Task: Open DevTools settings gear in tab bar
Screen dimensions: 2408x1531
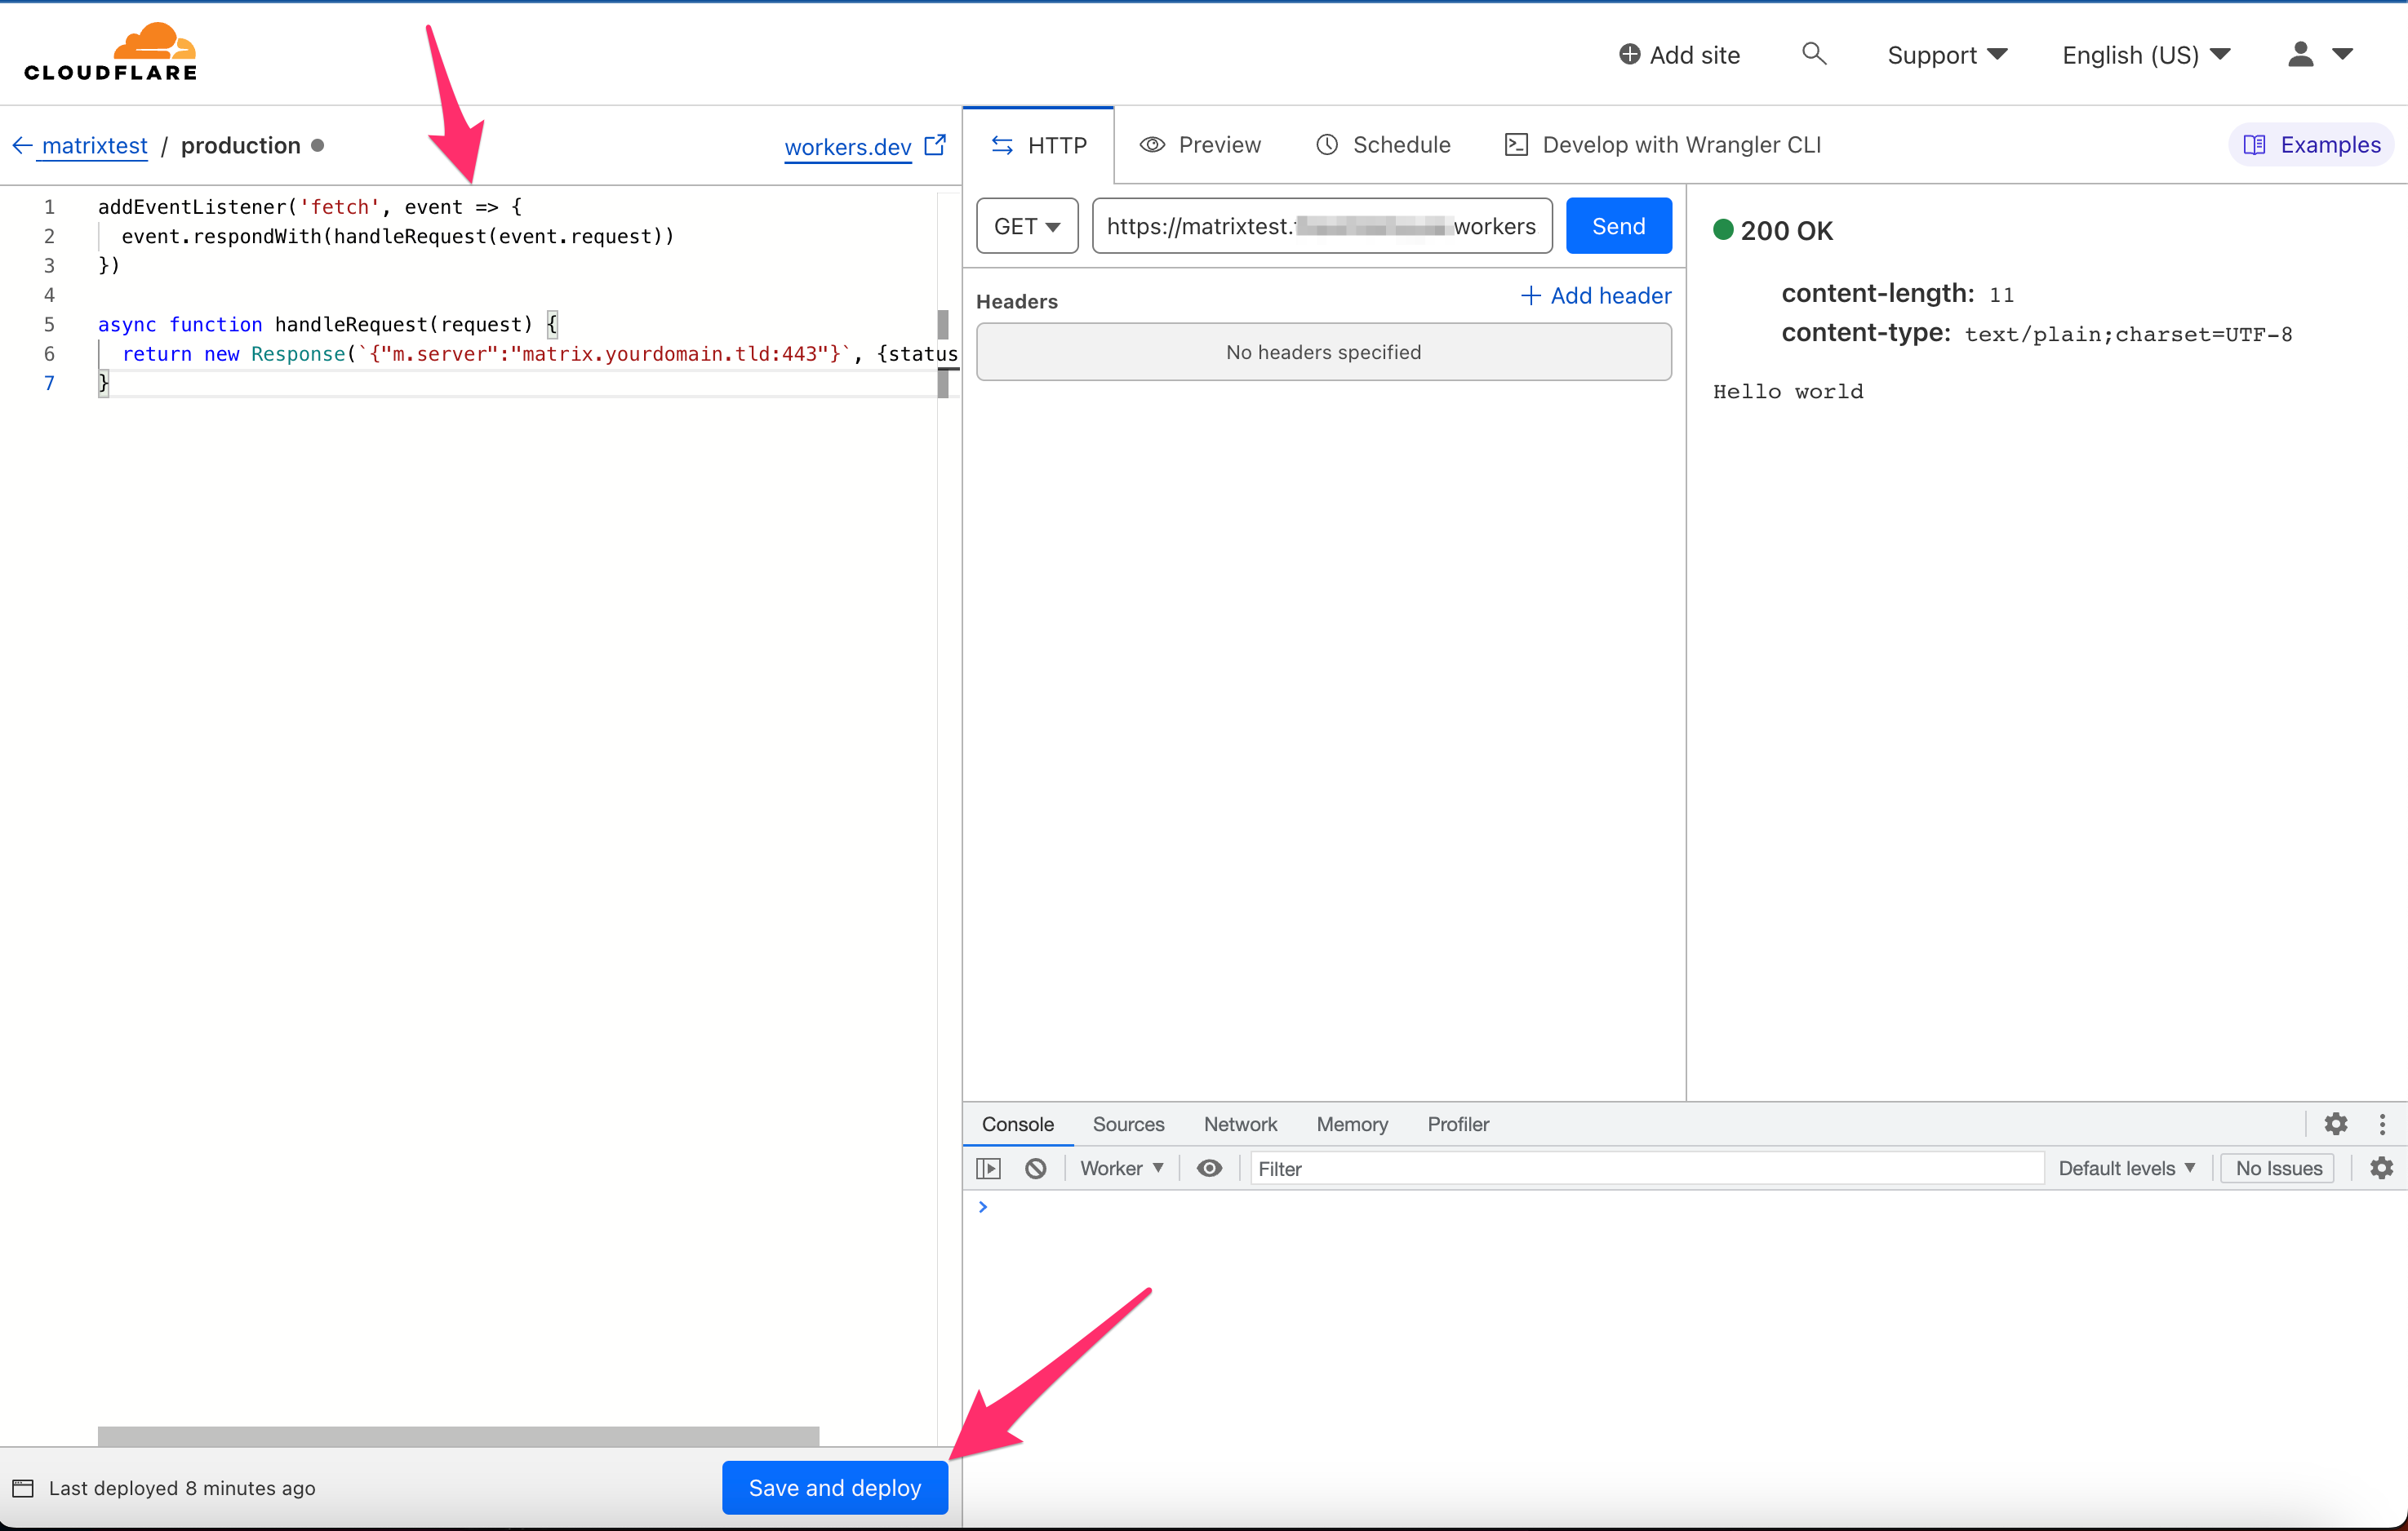Action: click(x=2335, y=1124)
